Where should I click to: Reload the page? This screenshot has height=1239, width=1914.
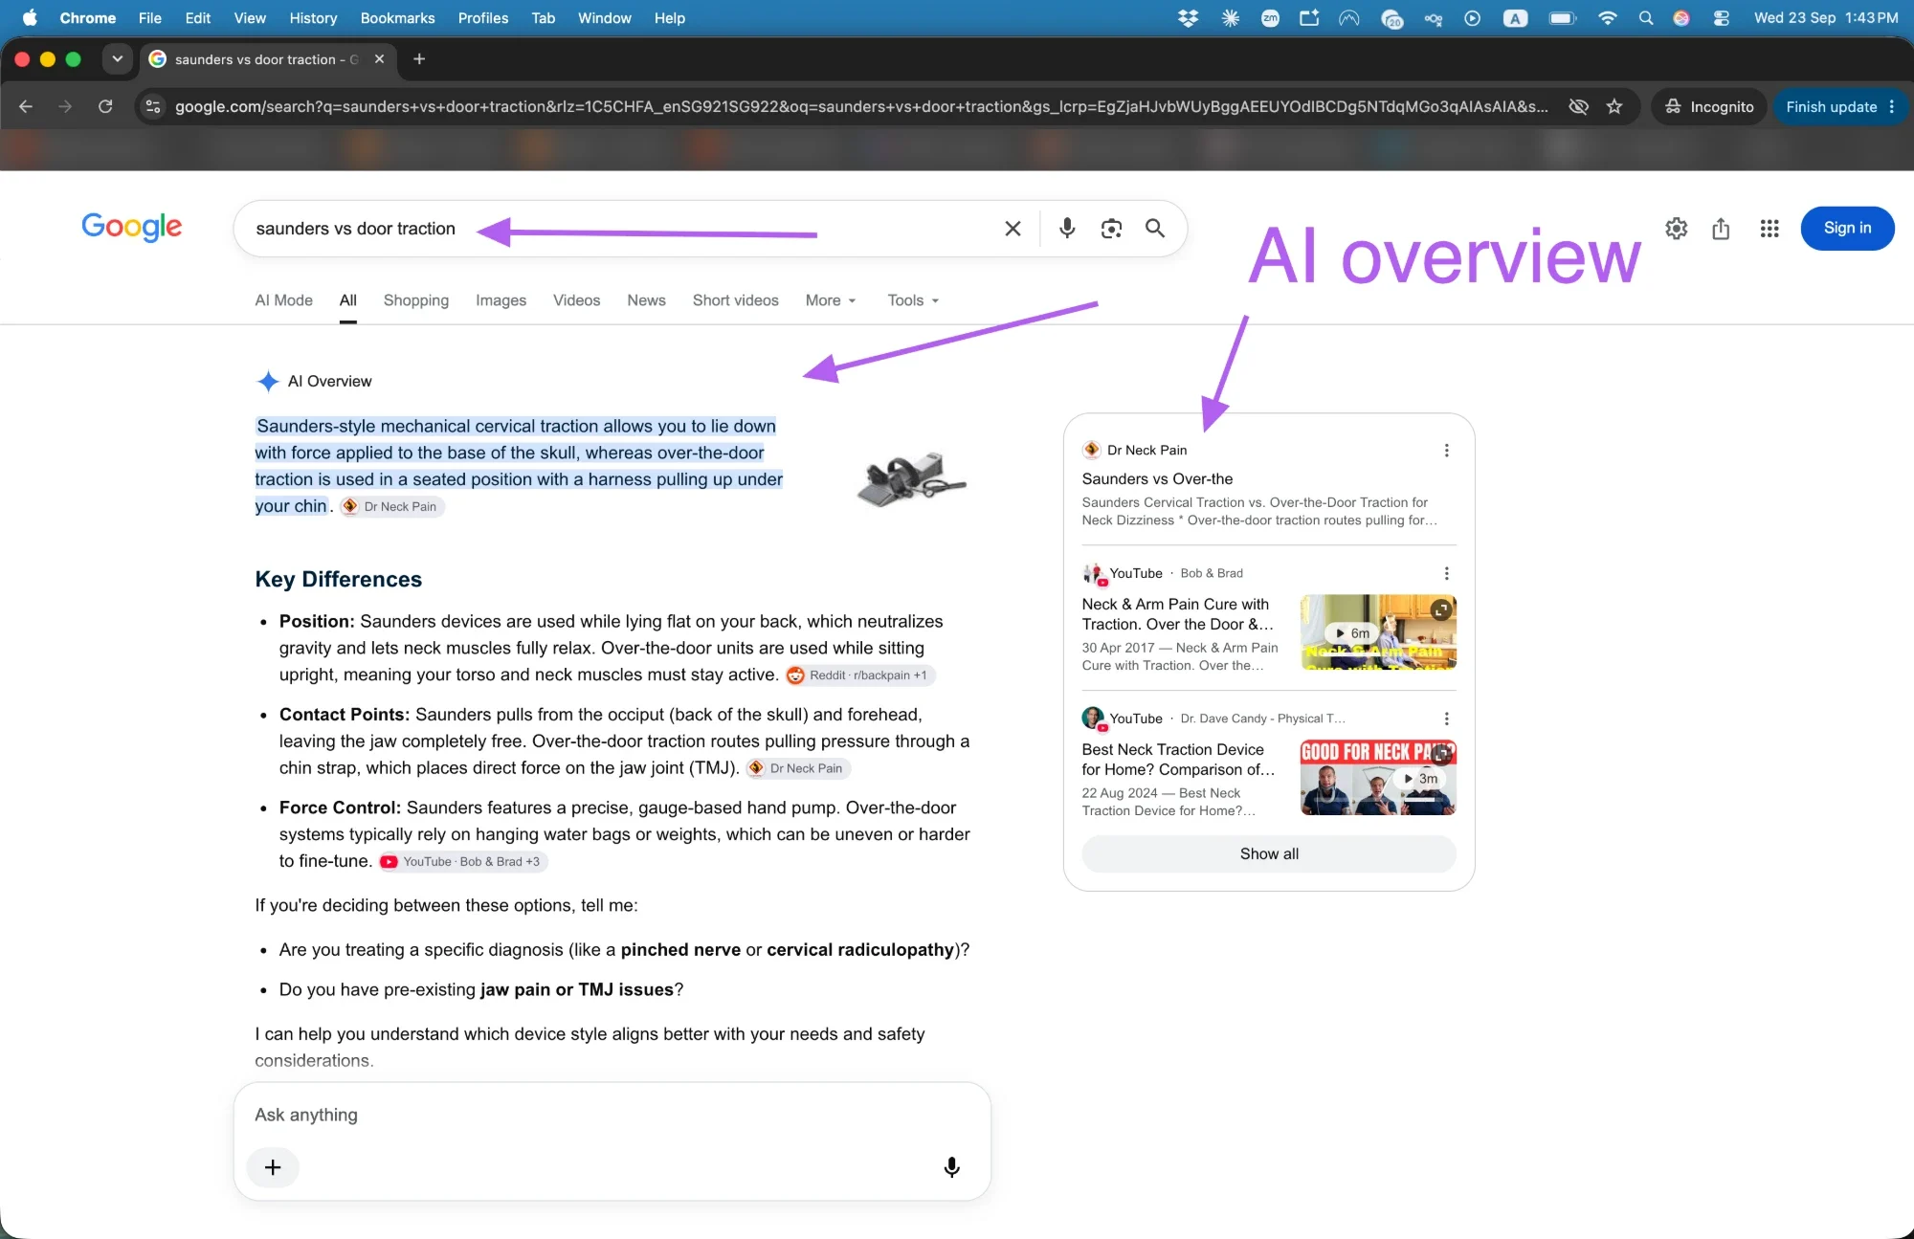click(x=105, y=106)
